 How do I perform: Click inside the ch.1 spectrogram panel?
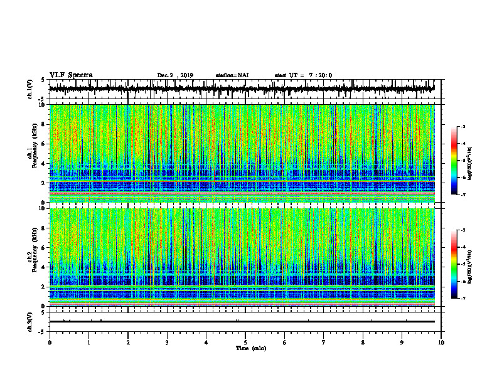[242, 153]
